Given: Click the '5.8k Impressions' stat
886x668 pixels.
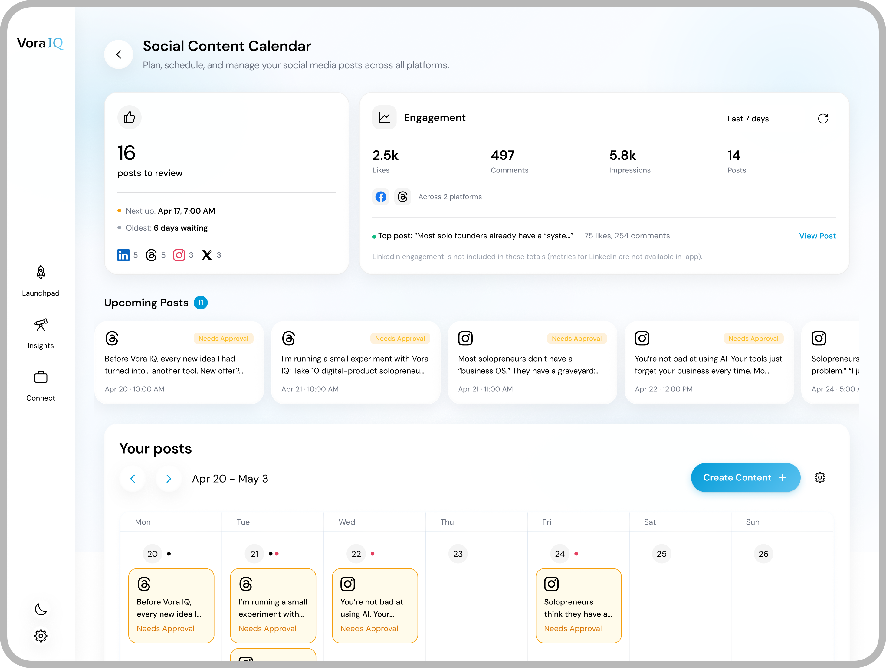Looking at the screenshot, I should 630,161.
